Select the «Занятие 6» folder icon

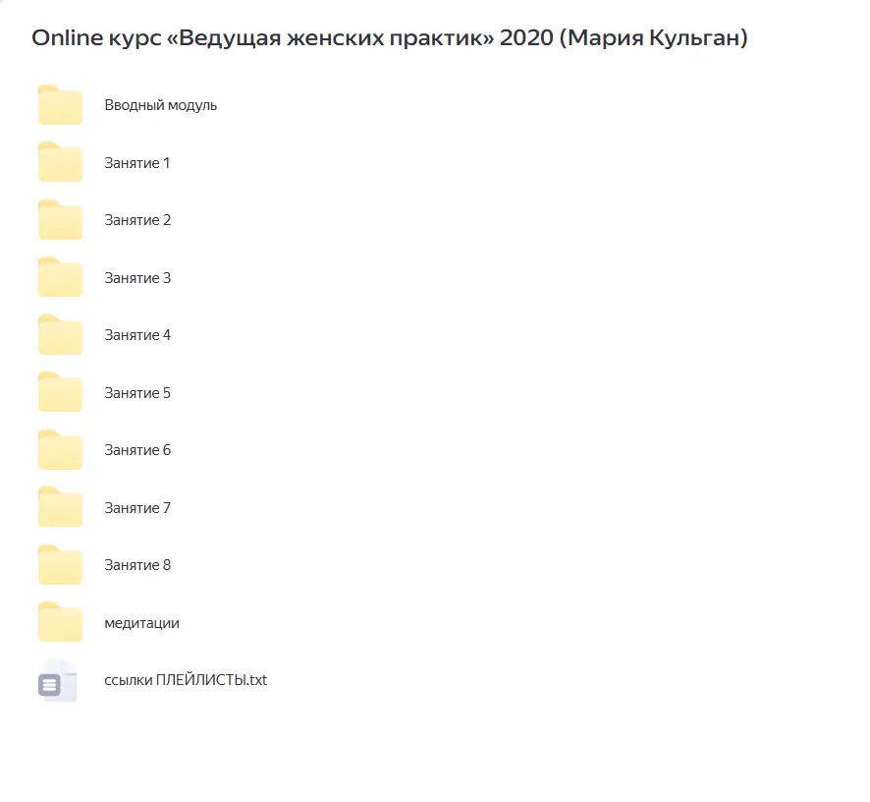[60, 449]
